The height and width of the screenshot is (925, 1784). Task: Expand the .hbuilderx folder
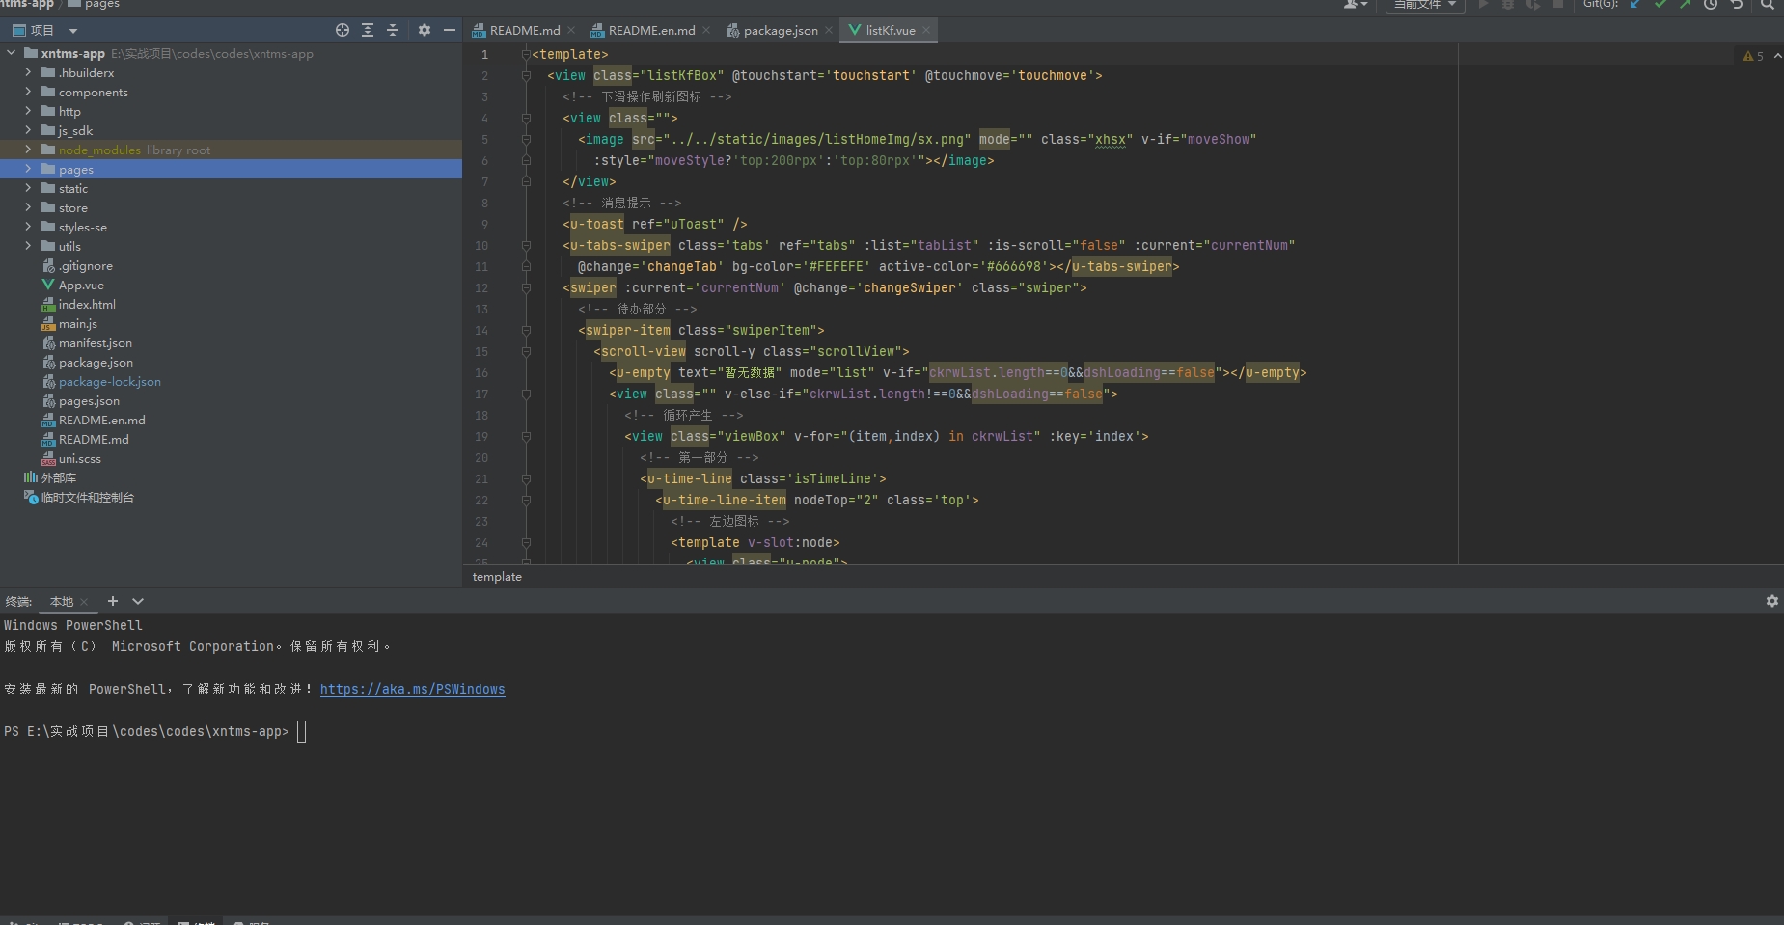point(28,72)
